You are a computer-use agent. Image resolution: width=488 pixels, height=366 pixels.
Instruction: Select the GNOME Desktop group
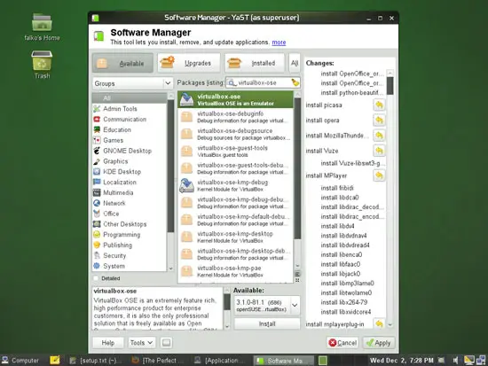(x=130, y=151)
